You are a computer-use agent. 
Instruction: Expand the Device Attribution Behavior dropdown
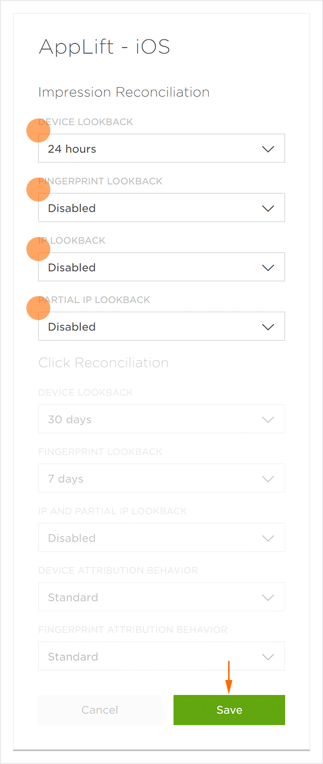[x=161, y=597]
